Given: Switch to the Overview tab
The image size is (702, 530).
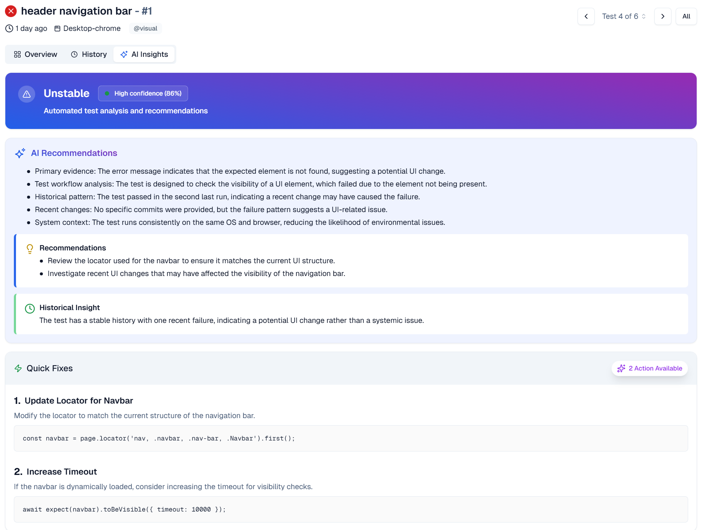Looking at the screenshot, I should click(x=36, y=54).
